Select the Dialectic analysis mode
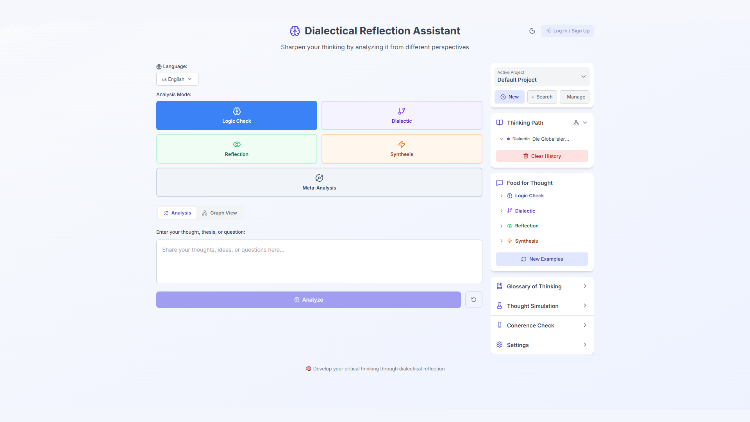 [402, 115]
